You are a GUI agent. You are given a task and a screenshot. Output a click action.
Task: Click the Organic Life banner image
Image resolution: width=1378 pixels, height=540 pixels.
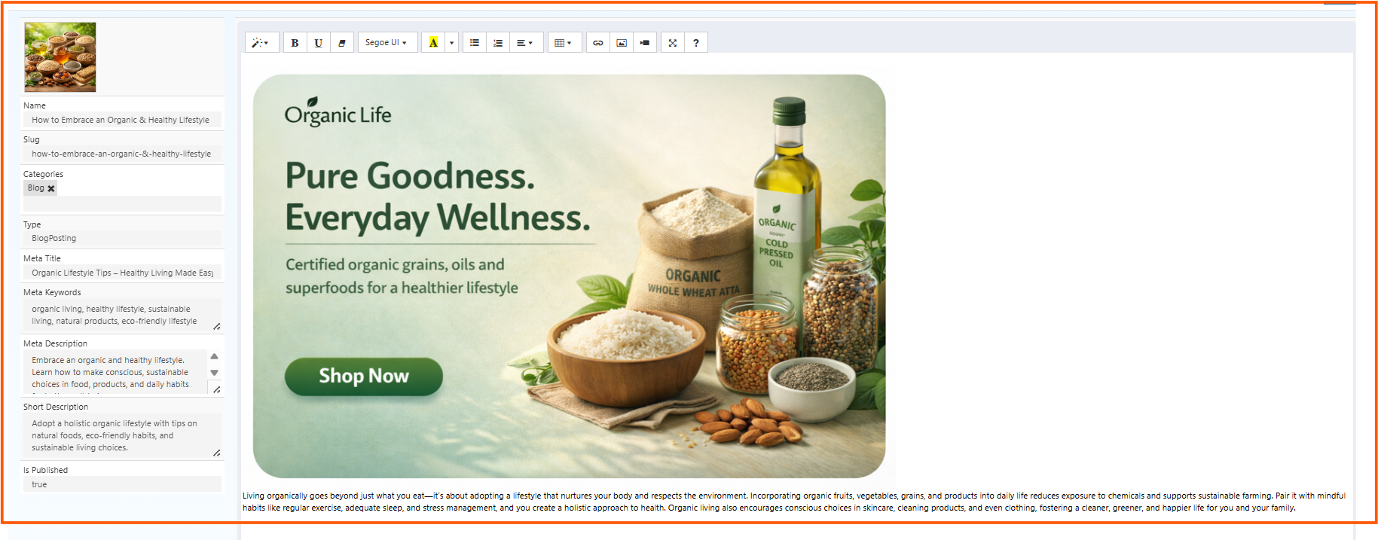tap(569, 276)
